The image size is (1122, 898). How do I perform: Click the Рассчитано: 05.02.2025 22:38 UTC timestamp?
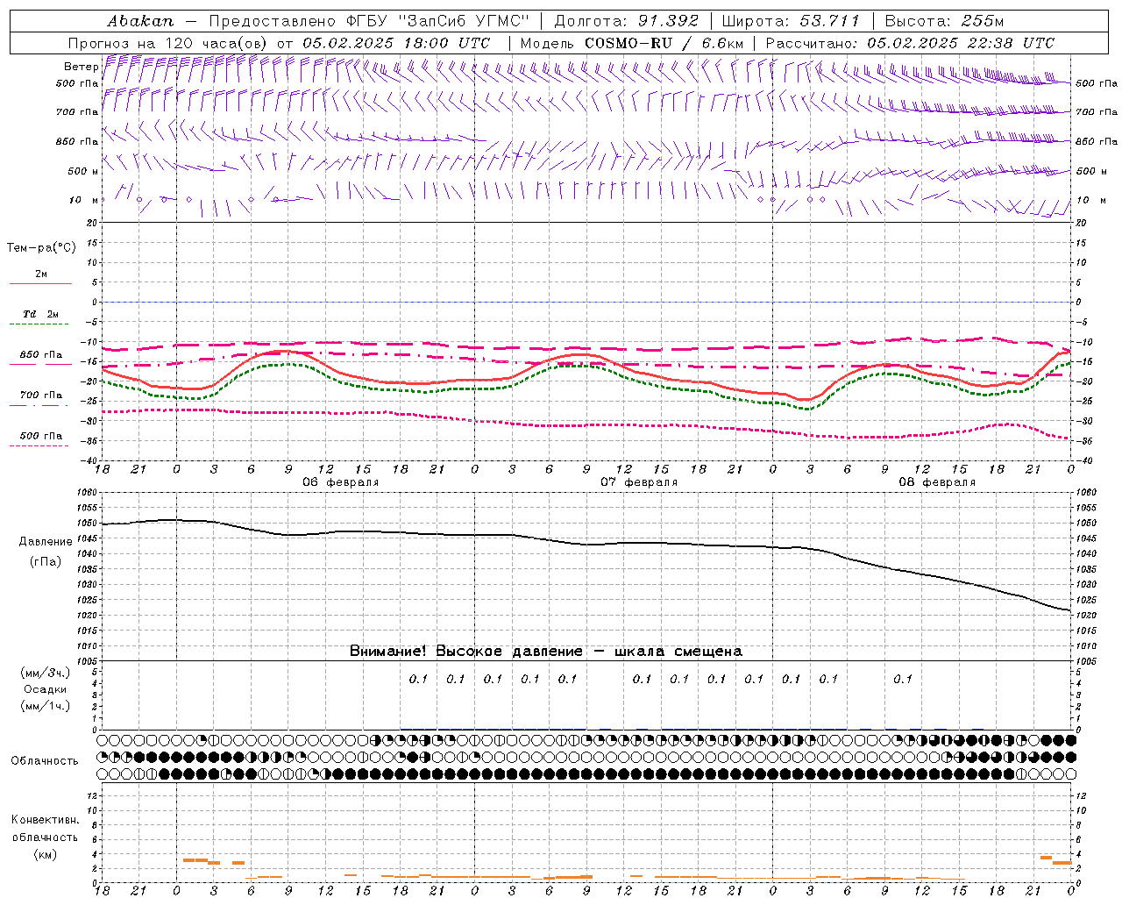coord(910,43)
